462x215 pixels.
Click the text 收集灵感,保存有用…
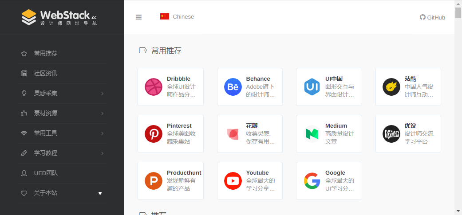[x=261, y=138]
